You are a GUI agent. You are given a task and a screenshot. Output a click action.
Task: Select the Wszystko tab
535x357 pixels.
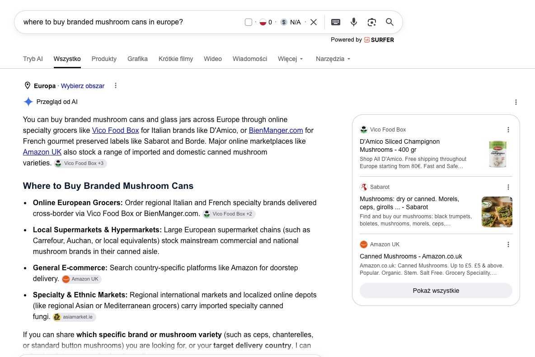pyautogui.click(x=67, y=59)
